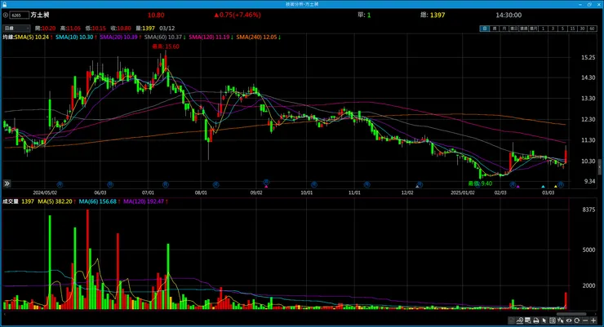Switch to the 周 weekly timeframe tab
Image resolution: width=604 pixels, height=327 pixels.
pyautogui.click(x=494, y=29)
